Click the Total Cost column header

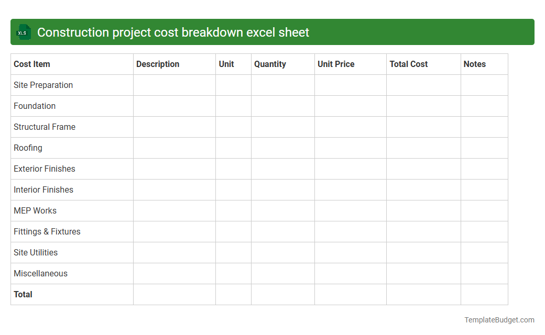(x=409, y=64)
